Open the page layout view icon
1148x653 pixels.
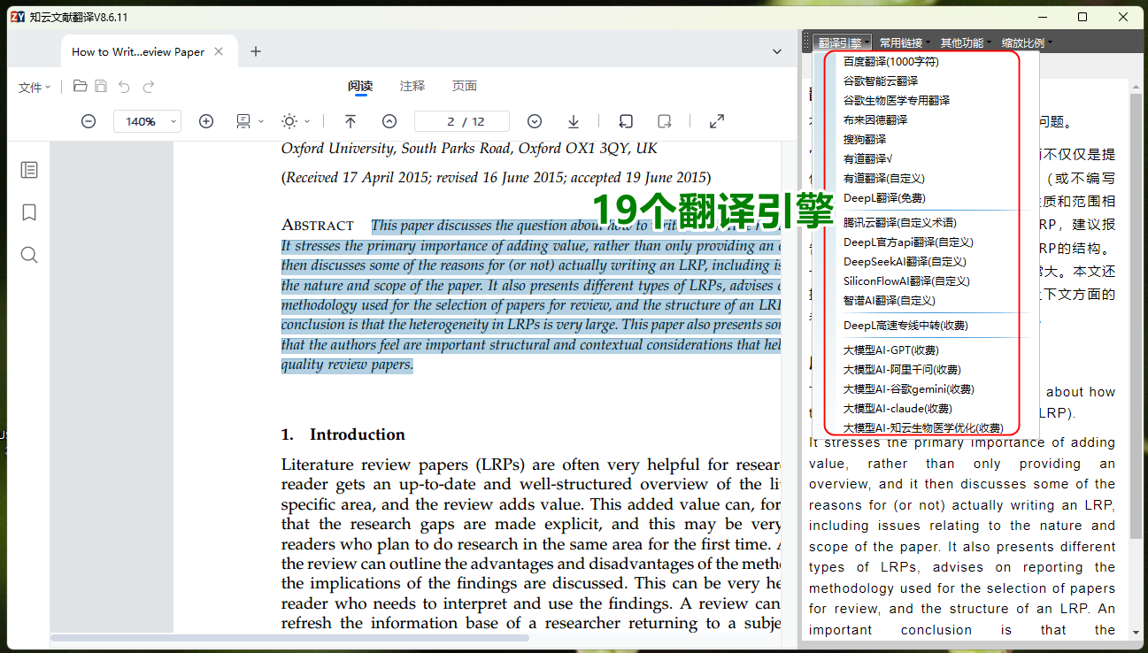[243, 121]
